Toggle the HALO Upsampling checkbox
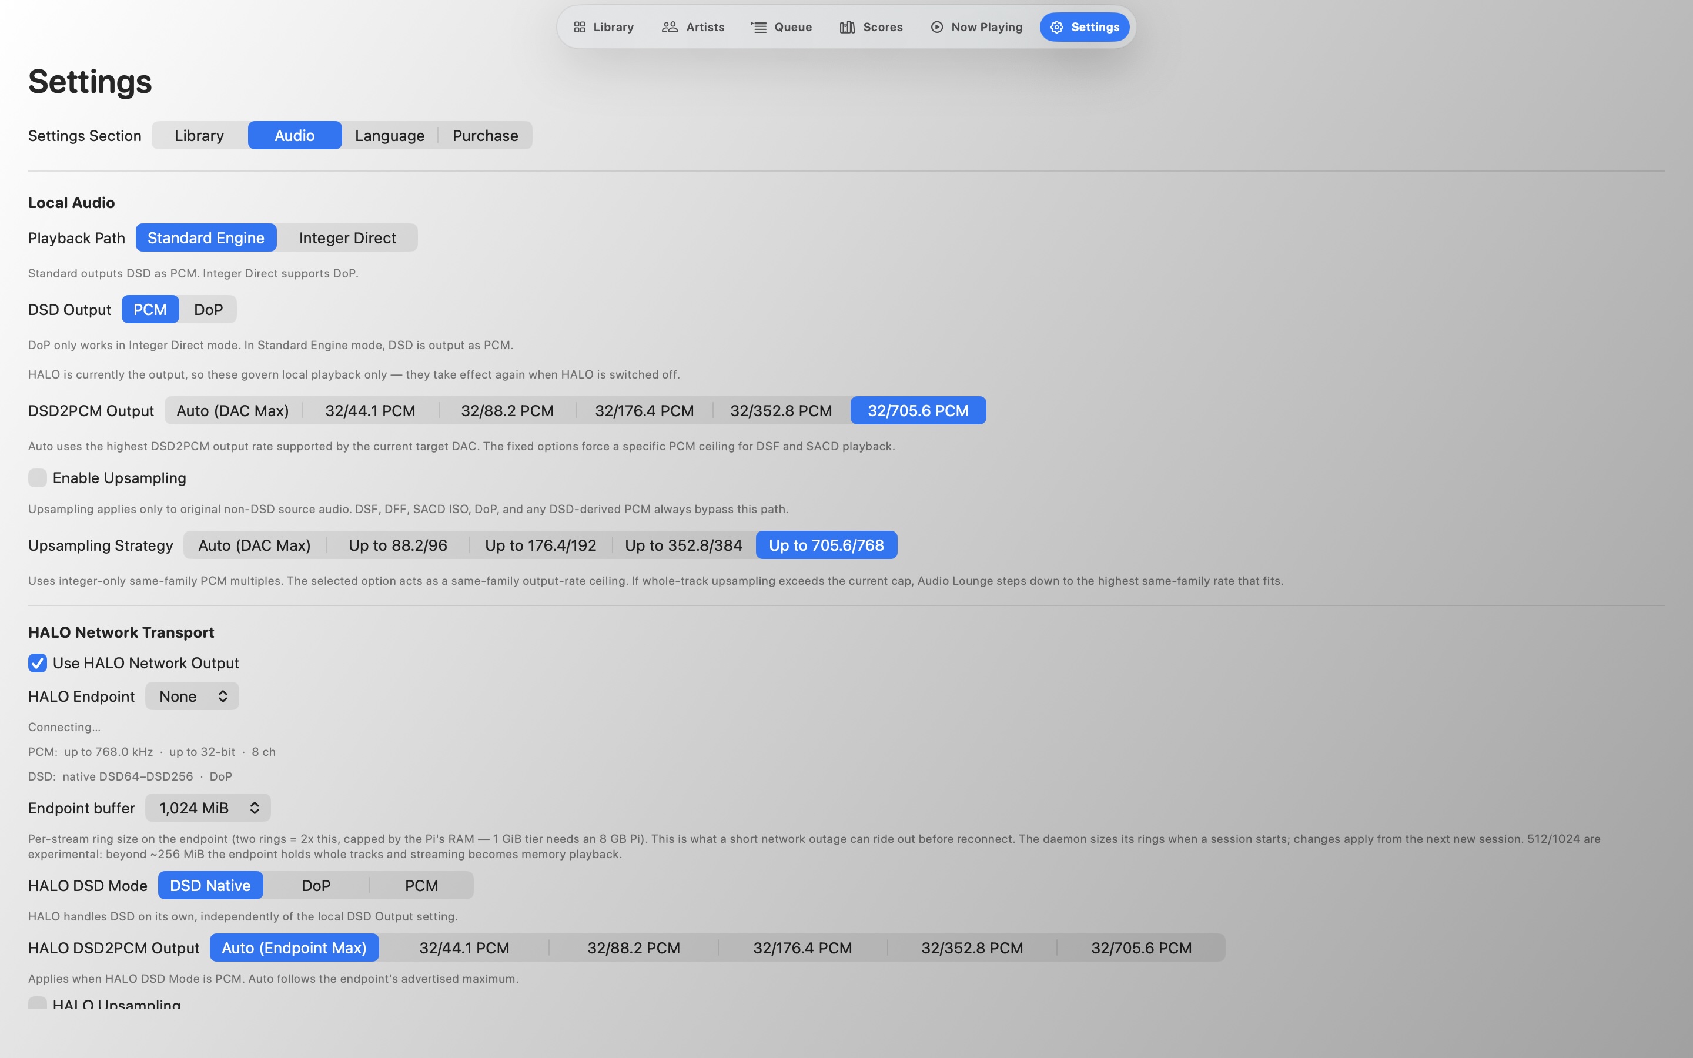This screenshot has height=1058, width=1693. 38,1003
